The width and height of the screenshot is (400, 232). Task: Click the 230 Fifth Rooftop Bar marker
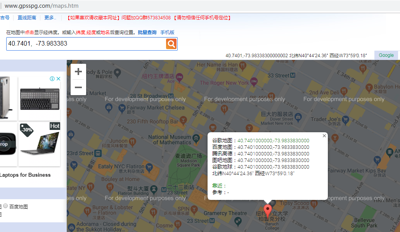(x=183, y=120)
